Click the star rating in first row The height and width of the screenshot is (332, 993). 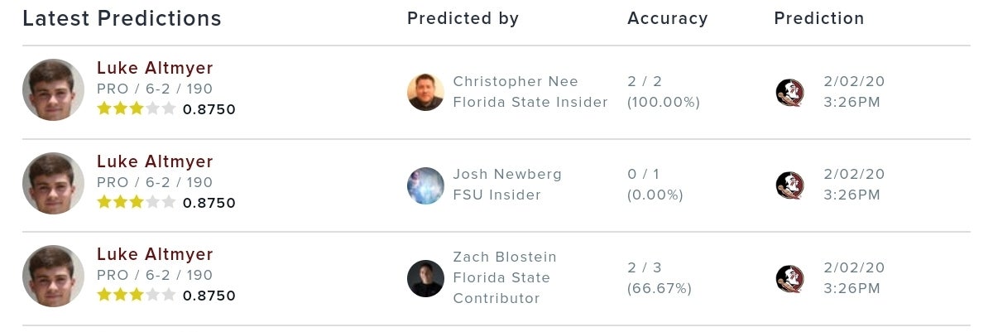(136, 108)
